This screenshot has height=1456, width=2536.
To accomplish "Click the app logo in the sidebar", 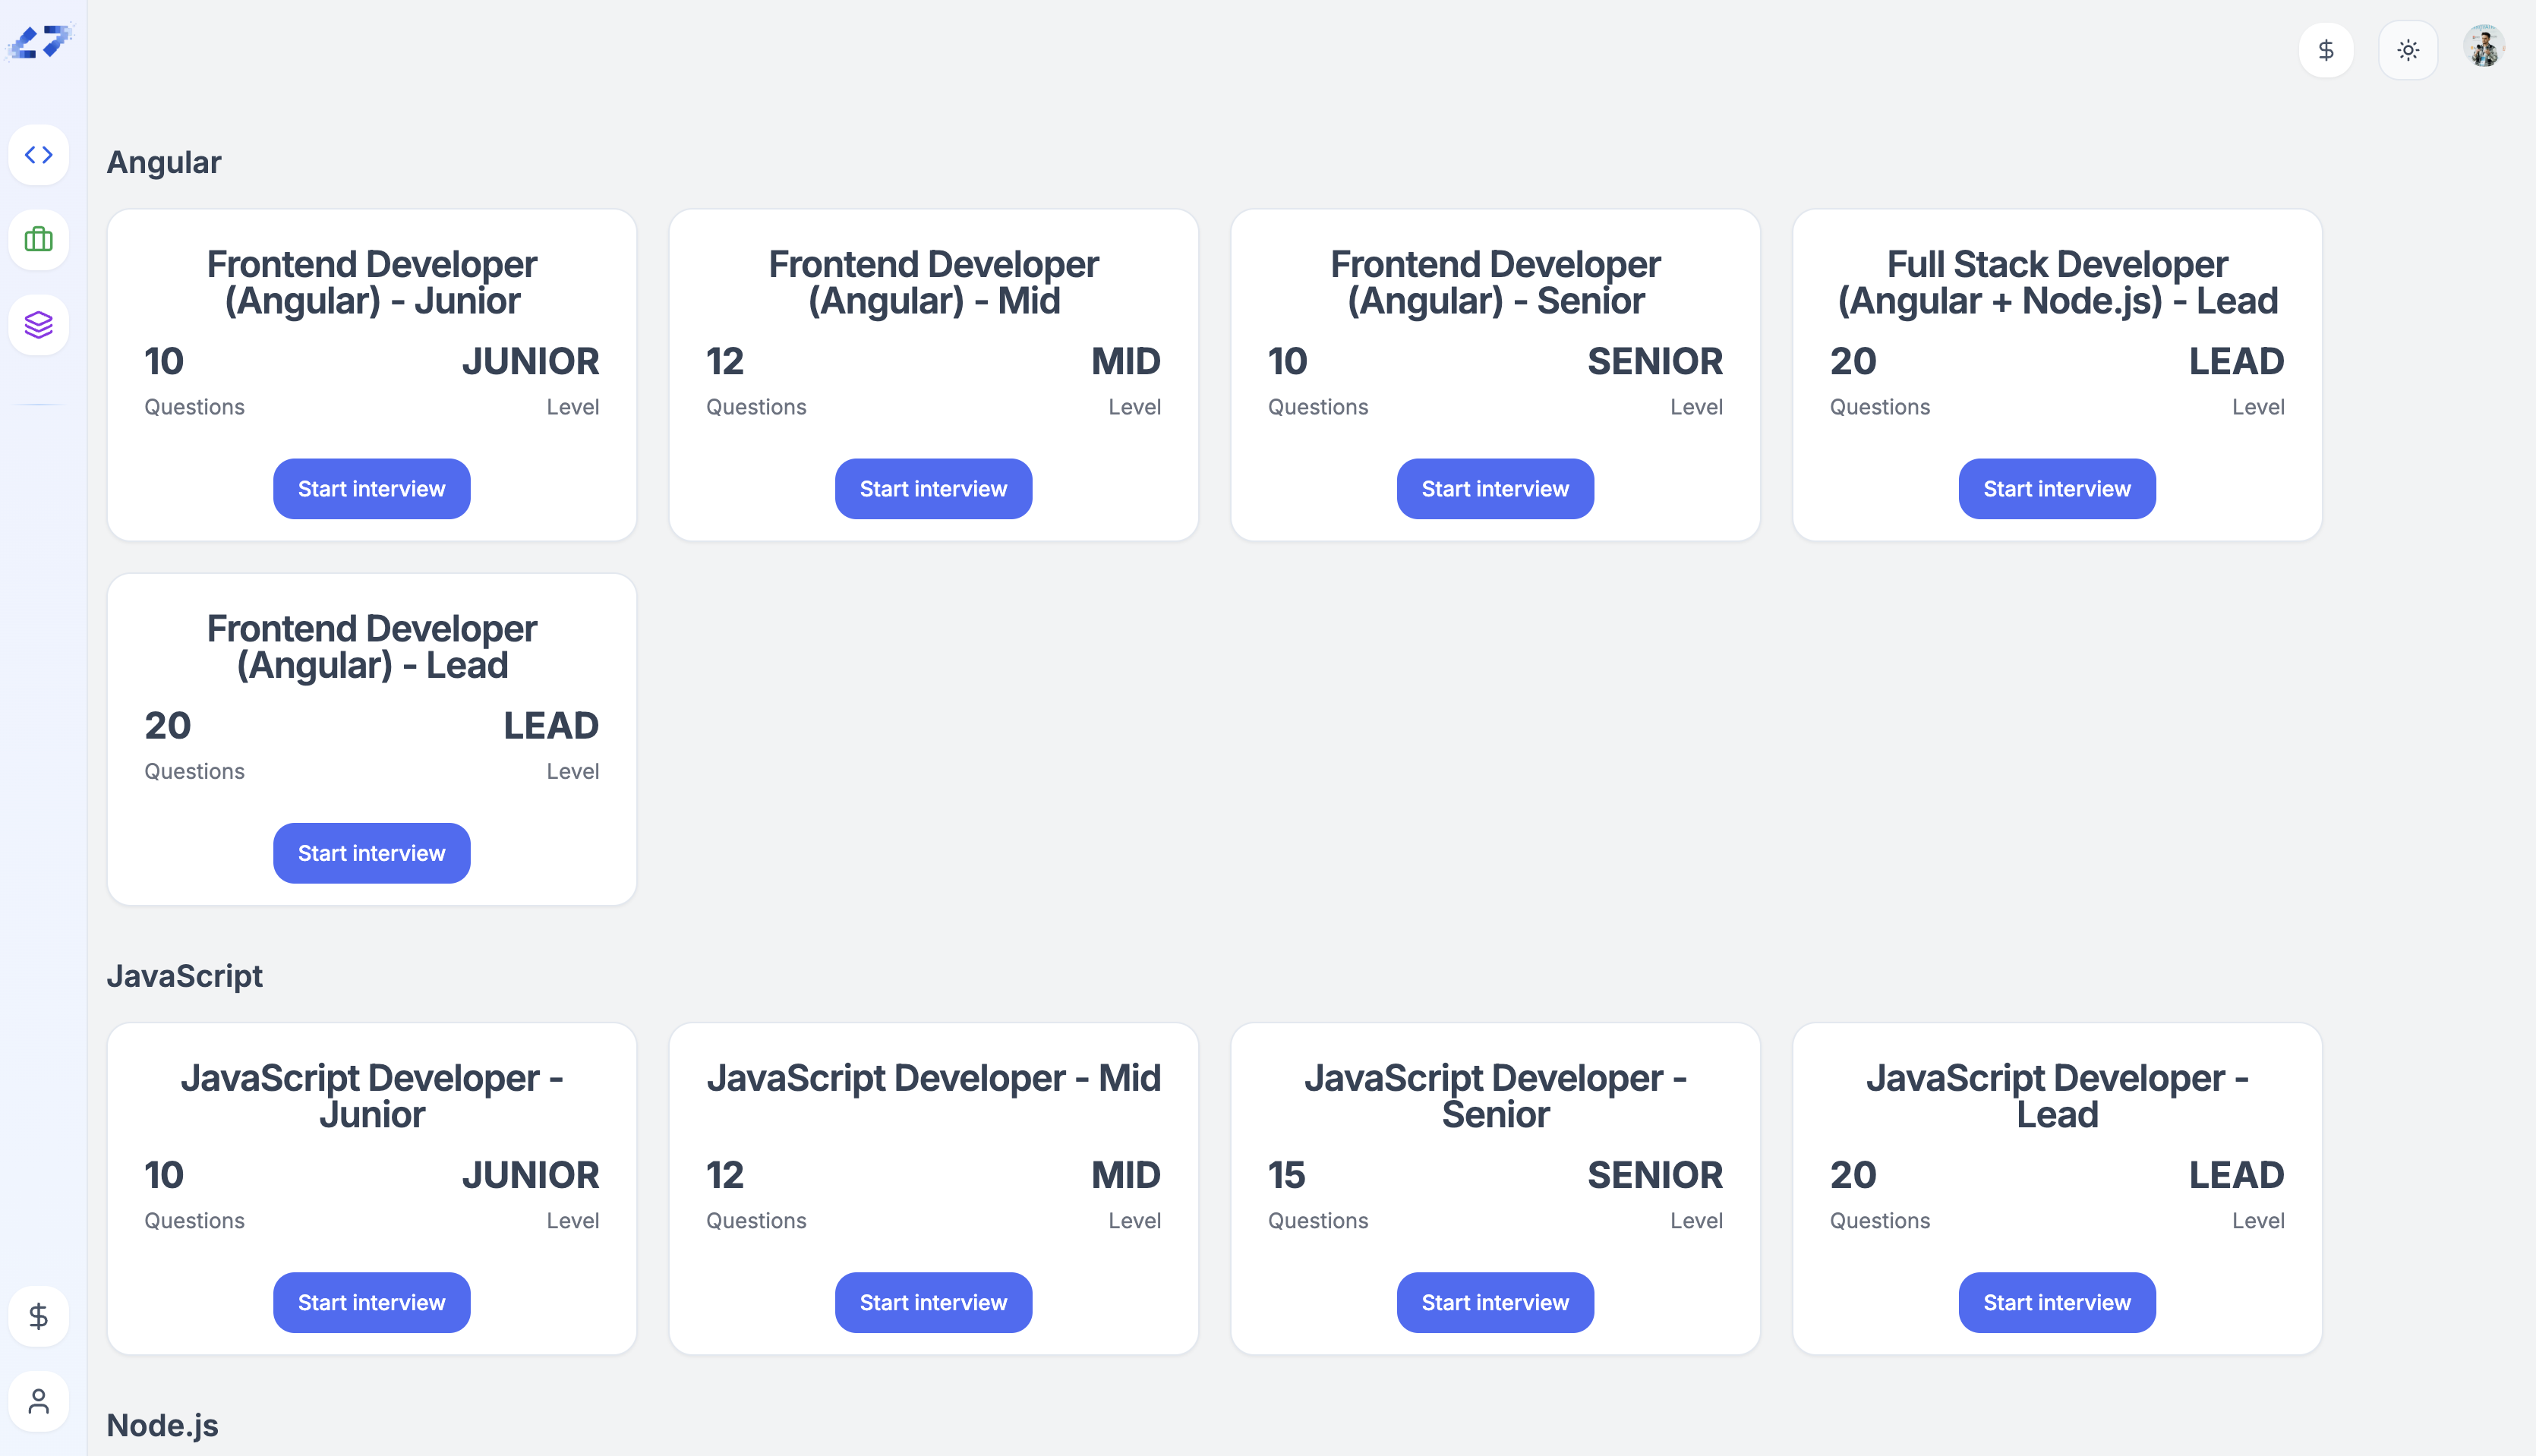I will coord(40,42).
